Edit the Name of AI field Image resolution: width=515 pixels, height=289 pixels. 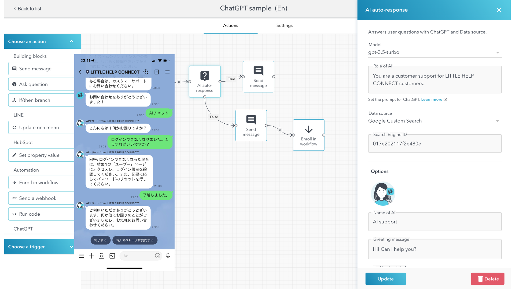coord(435,222)
